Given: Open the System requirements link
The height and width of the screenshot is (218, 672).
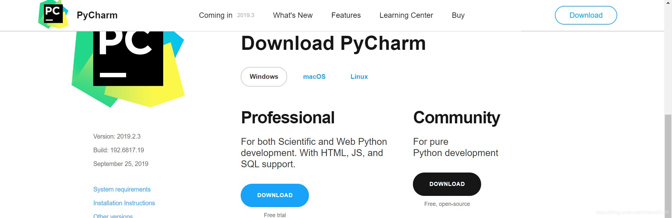Looking at the screenshot, I should point(122,189).
